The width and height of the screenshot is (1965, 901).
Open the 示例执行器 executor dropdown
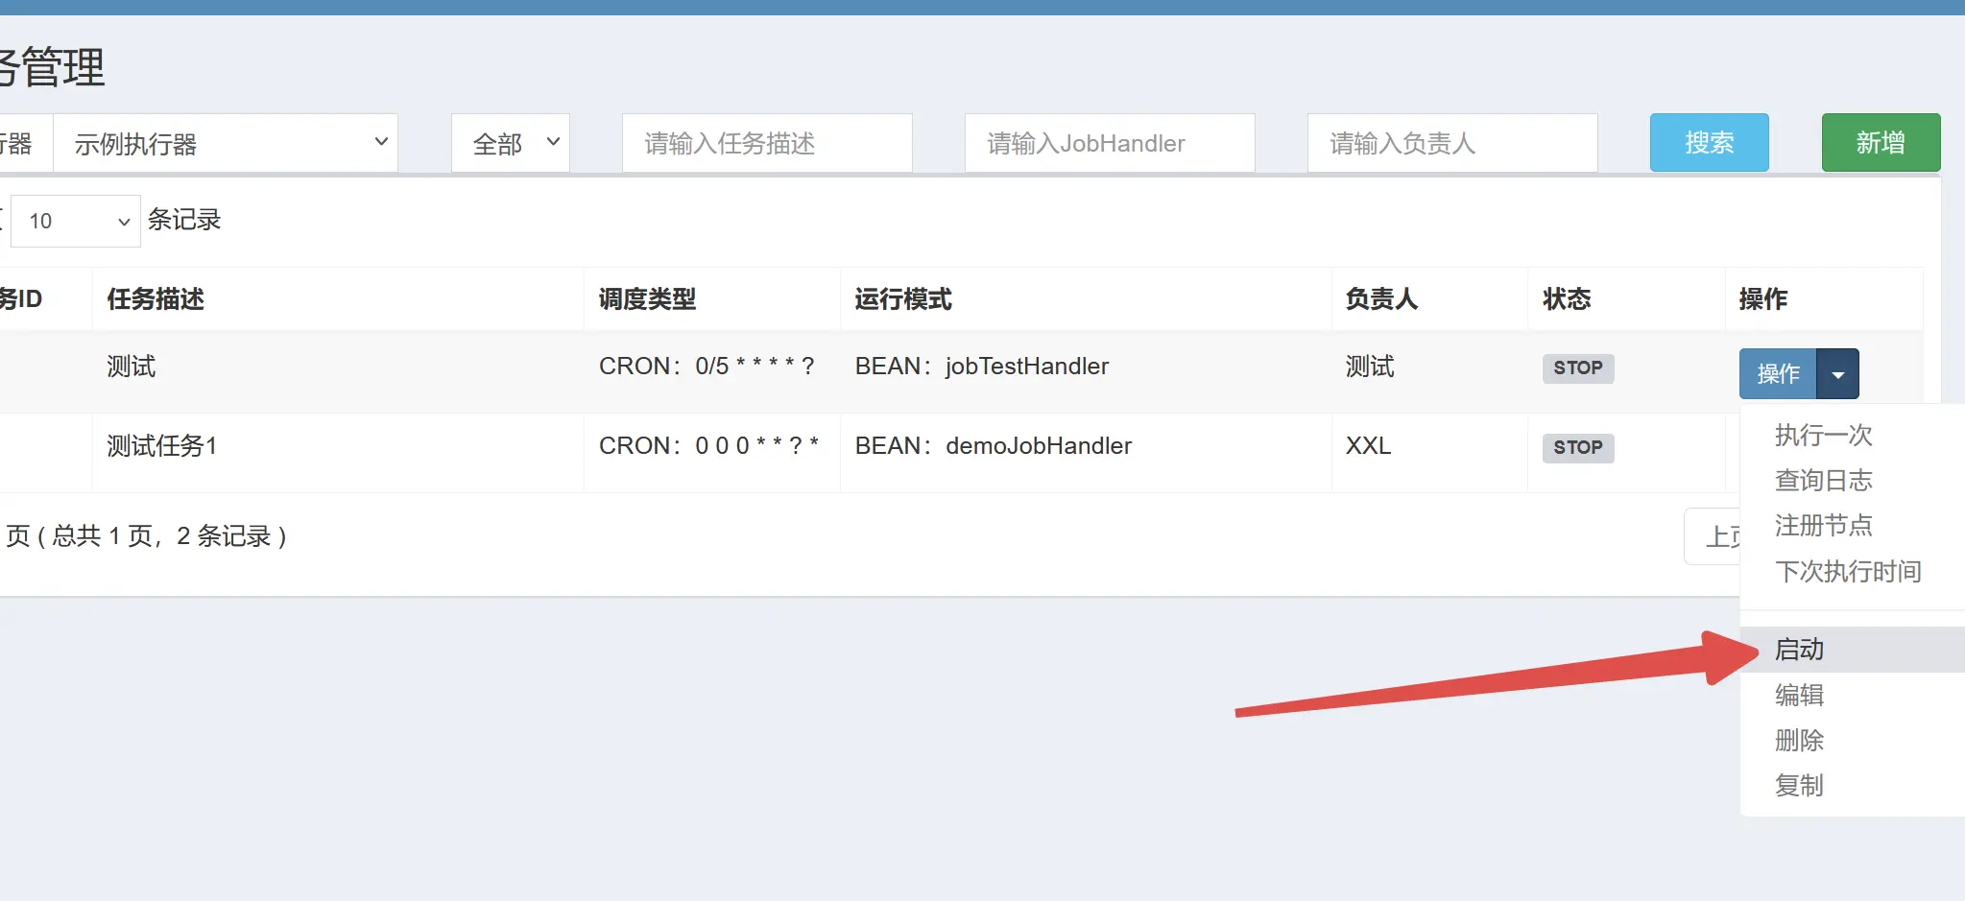[226, 143]
